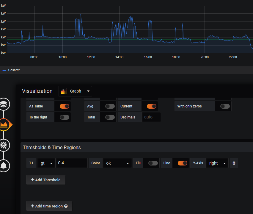Click the Decimals auto input field
This screenshot has width=253, height=214.
click(151, 117)
